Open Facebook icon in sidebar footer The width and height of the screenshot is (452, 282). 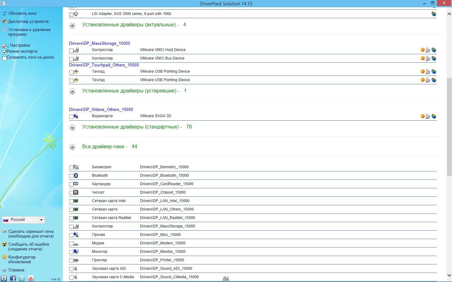(x=13, y=278)
